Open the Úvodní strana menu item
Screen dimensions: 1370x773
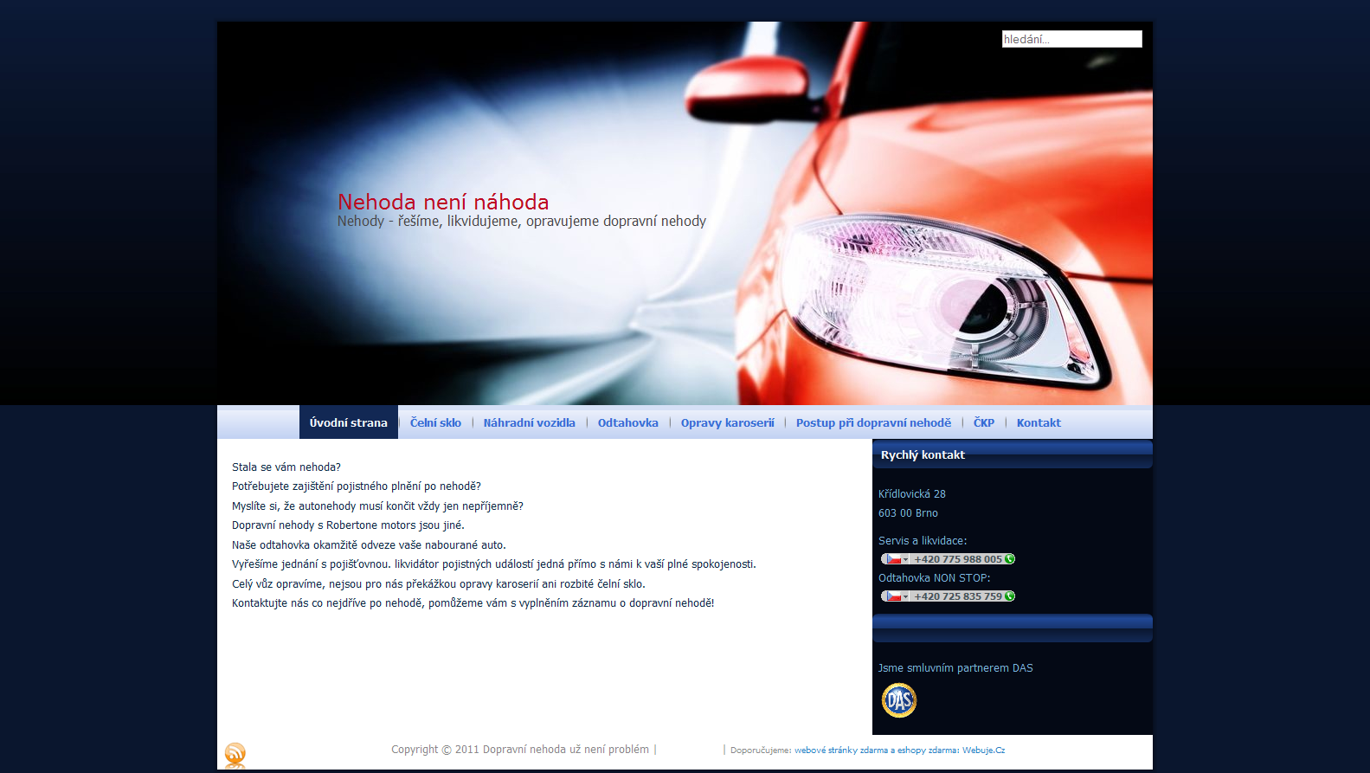(349, 422)
